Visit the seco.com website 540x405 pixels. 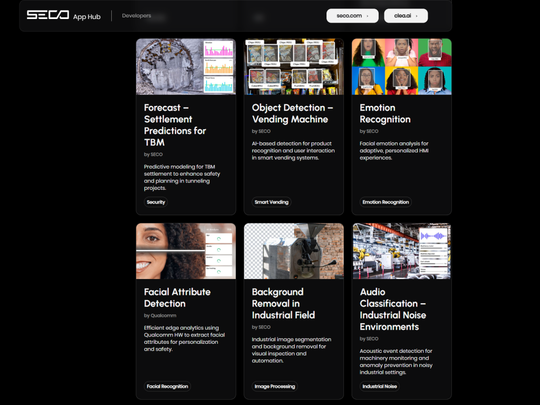point(348,15)
